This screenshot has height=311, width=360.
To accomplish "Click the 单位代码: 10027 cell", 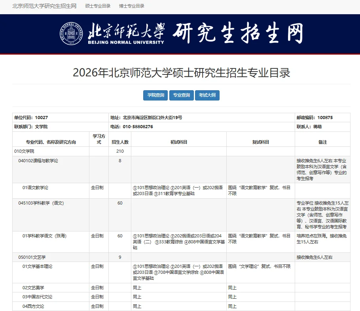I will (61, 118).
